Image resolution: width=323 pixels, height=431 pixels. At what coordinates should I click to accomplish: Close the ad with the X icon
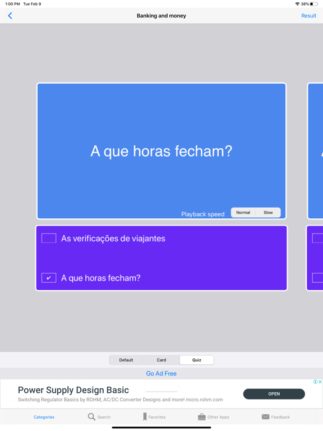pyautogui.click(x=320, y=382)
